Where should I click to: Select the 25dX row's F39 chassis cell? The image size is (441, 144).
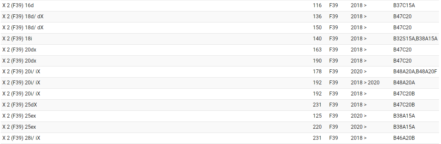333,105
